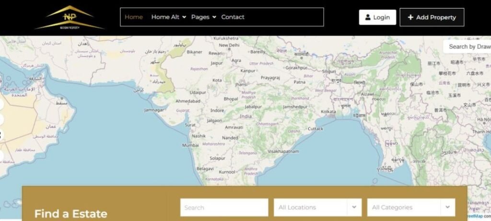
Task: Expand the Pages menu chevron
Action: click(x=214, y=17)
